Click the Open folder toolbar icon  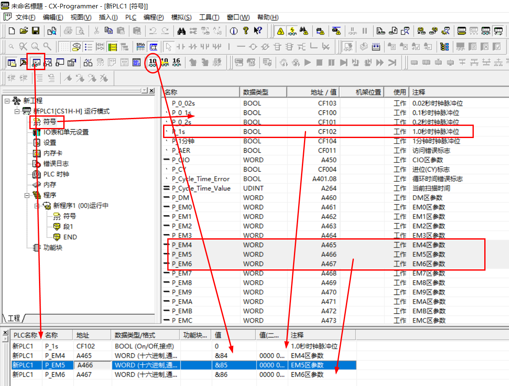[24, 31]
